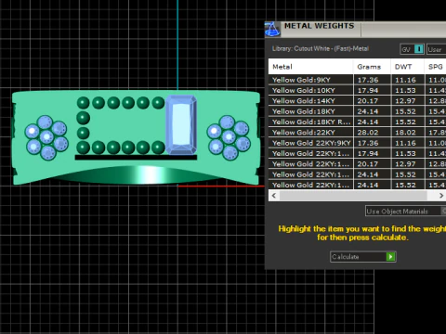Select the left flower gem cluster center
446x334 pixels.
pyautogui.click(x=46, y=136)
